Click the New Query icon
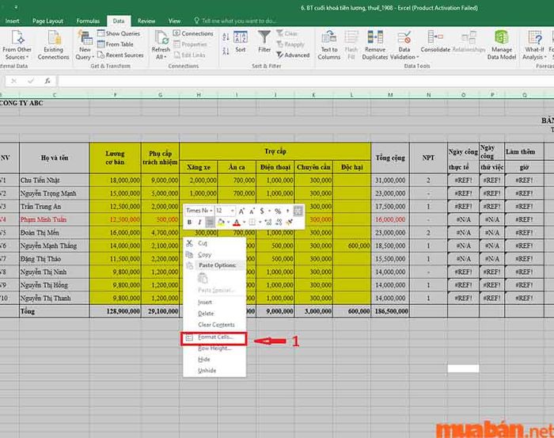 (x=85, y=37)
